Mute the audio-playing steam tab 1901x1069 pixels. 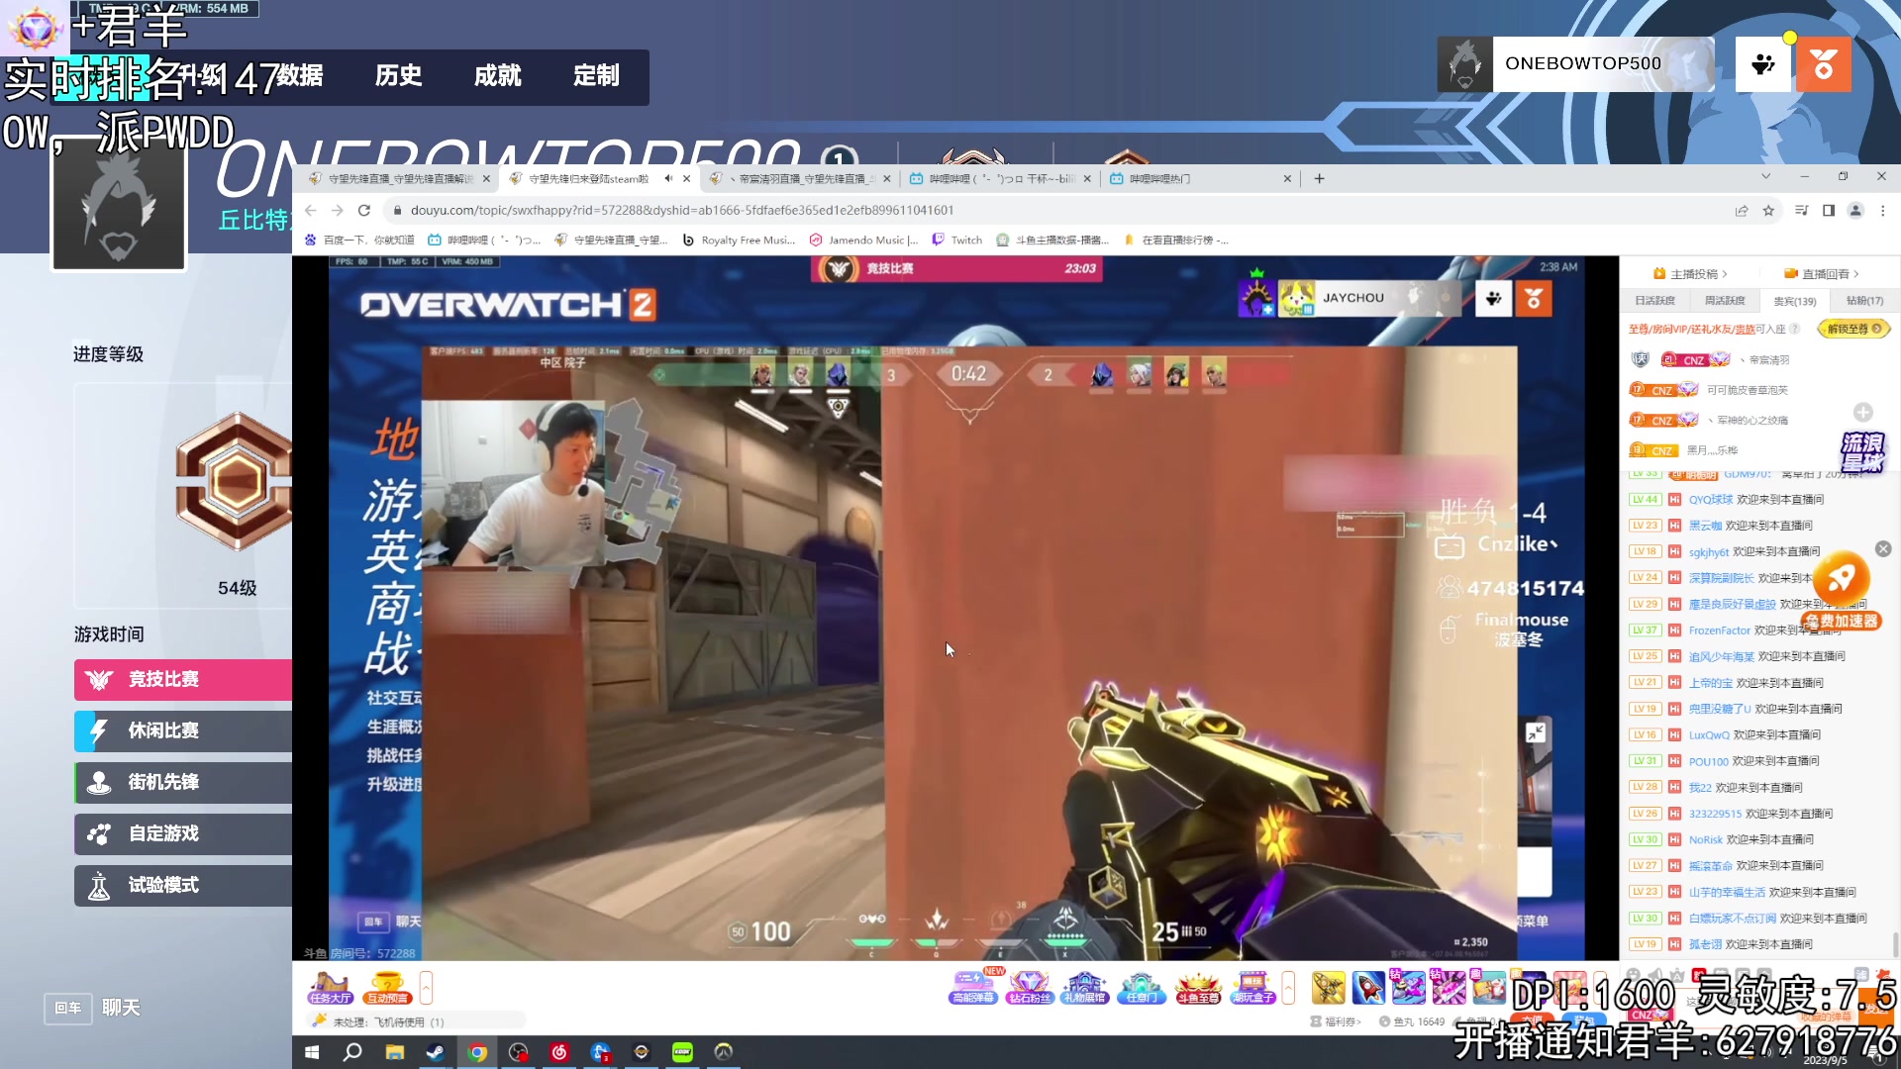[668, 178]
